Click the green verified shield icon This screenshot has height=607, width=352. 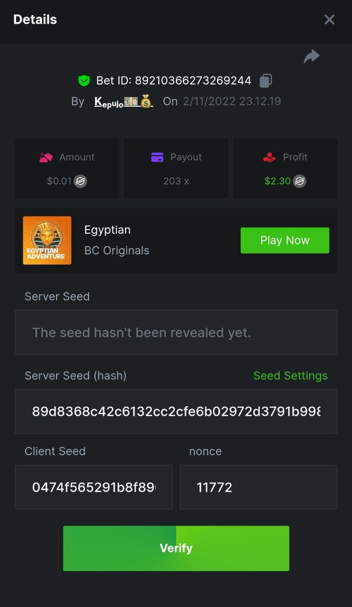pyautogui.click(x=84, y=80)
